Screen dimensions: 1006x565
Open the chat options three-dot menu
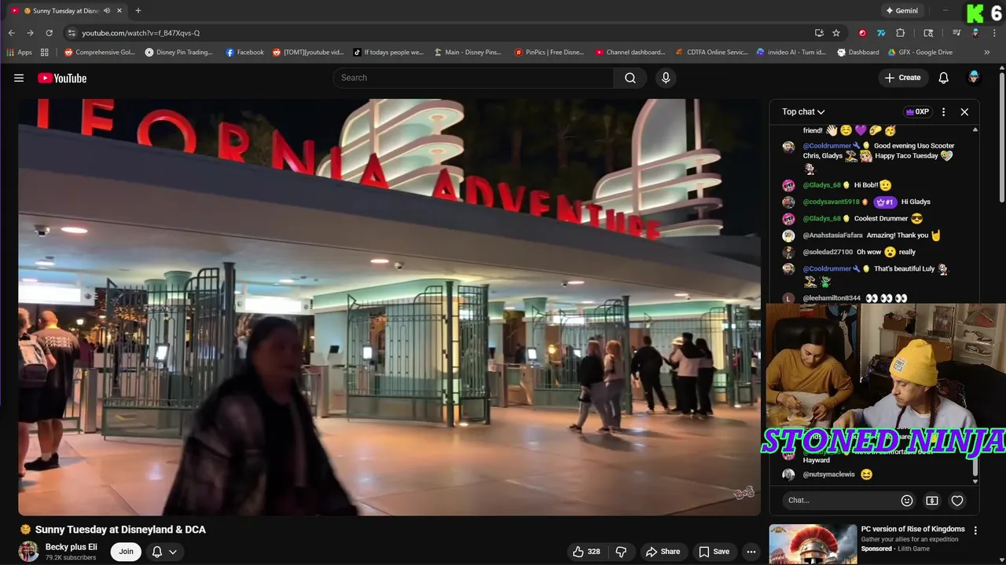point(944,111)
